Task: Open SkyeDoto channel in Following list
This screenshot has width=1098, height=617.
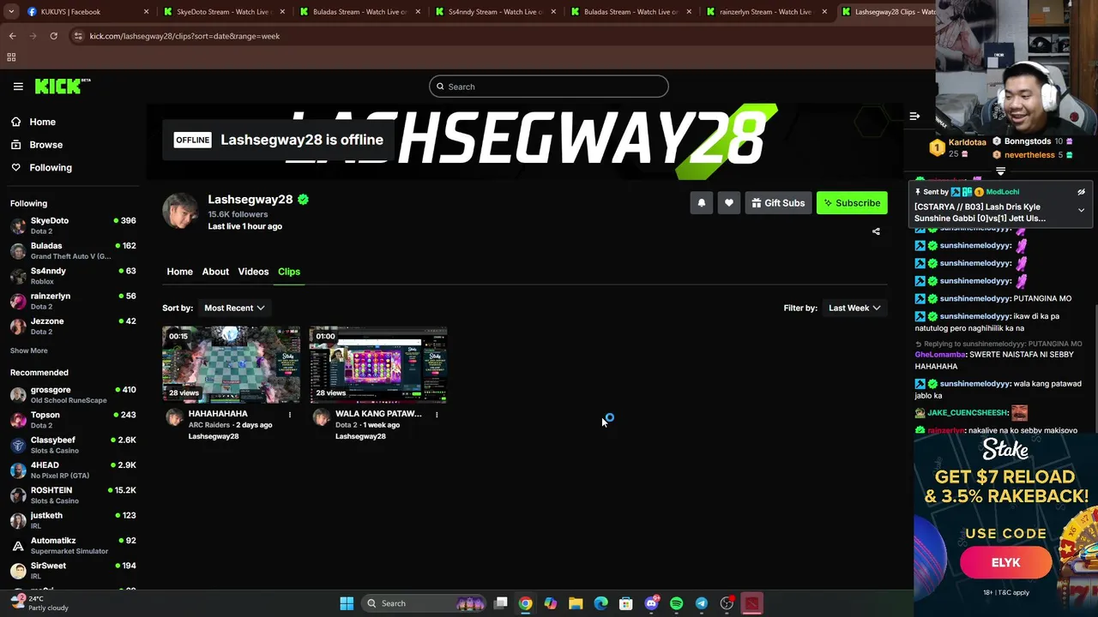Action: click(73, 225)
